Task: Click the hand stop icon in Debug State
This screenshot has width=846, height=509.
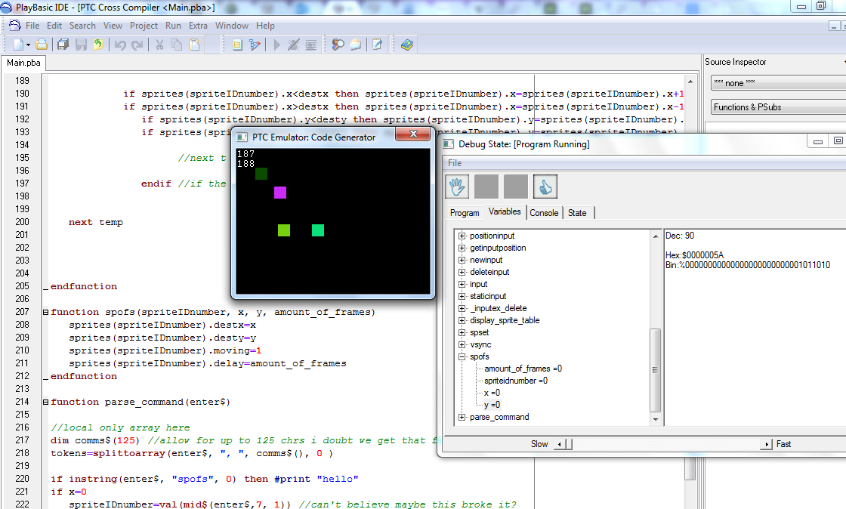Action: coord(457,187)
